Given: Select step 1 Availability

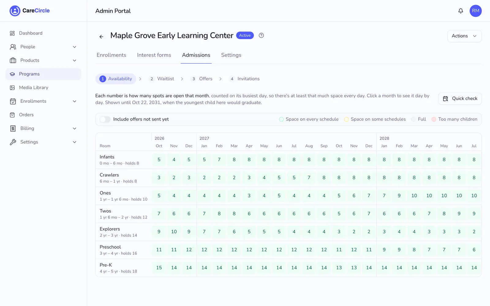Looking at the screenshot, I should pos(116,79).
